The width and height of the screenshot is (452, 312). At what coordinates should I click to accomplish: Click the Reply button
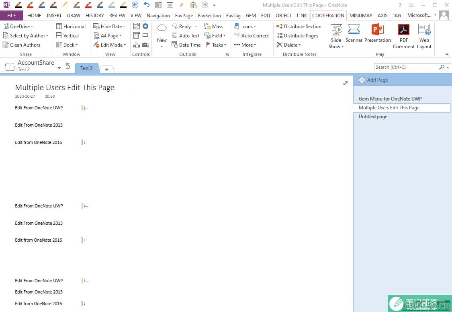(x=181, y=26)
